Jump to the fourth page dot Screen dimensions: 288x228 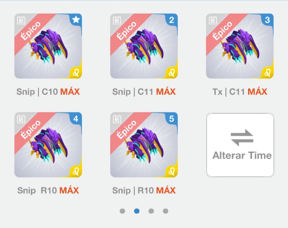point(165,211)
